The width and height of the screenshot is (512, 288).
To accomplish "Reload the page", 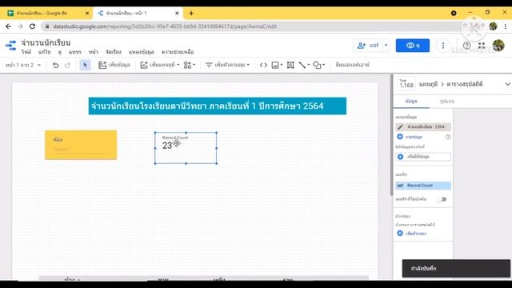I will (32, 26).
